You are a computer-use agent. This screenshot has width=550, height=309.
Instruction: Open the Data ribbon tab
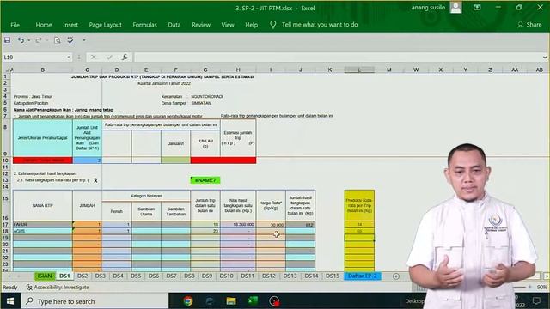[x=174, y=25]
